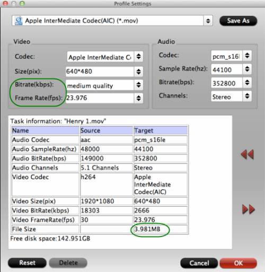Click the Save As button
The height and width of the screenshot is (272, 265).
coord(238,21)
